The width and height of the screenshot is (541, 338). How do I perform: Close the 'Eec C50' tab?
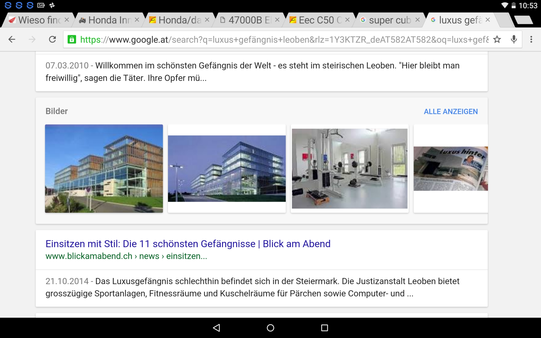tap(347, 20)
